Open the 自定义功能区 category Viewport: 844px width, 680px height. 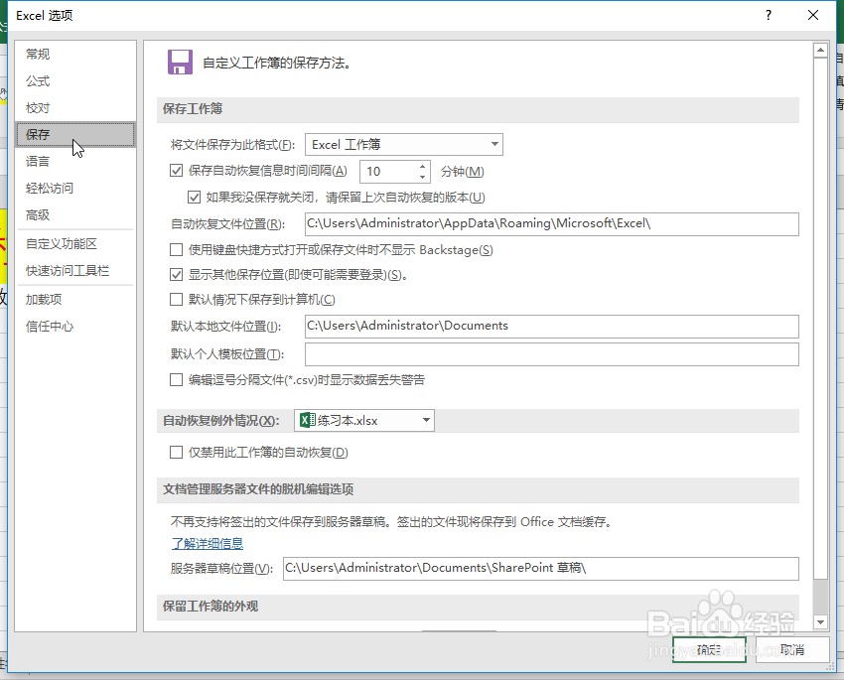(x=75, y=243)
